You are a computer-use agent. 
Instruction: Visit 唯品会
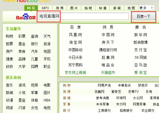(x=108, y=65)
